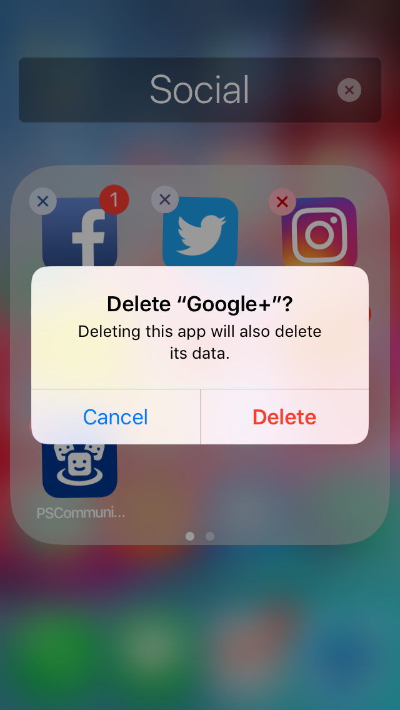Image resolution: width=400 pixels, height=710 pixels.
Task: Remove Twitter via its X badge
Action: (x=165, y=200)
